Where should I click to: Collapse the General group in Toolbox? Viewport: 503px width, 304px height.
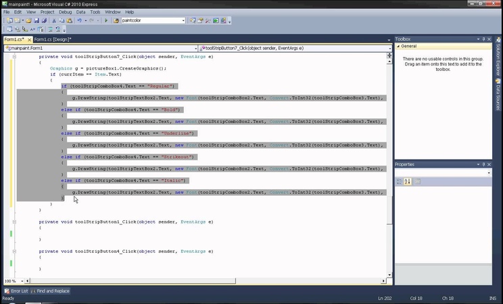[398, 46]
